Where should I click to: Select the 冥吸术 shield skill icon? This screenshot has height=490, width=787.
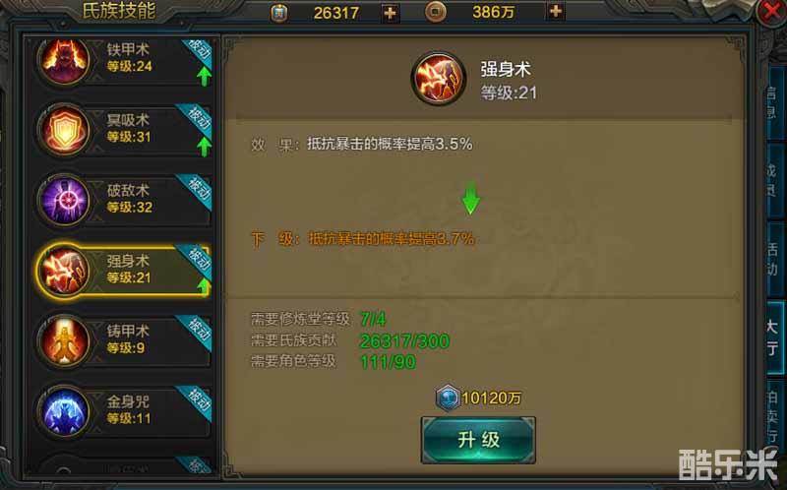[64, 131]
